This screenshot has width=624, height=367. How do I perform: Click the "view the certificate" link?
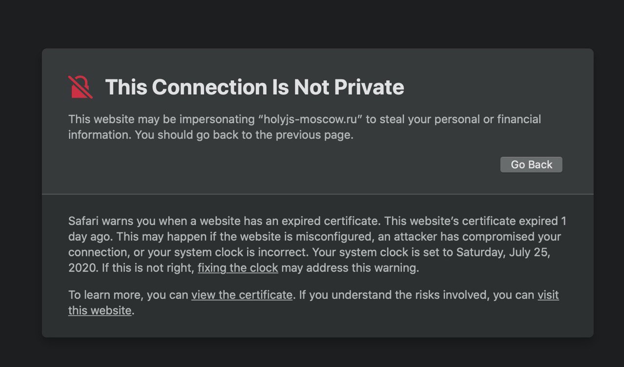pyautogui.click(x=242, y=295)
